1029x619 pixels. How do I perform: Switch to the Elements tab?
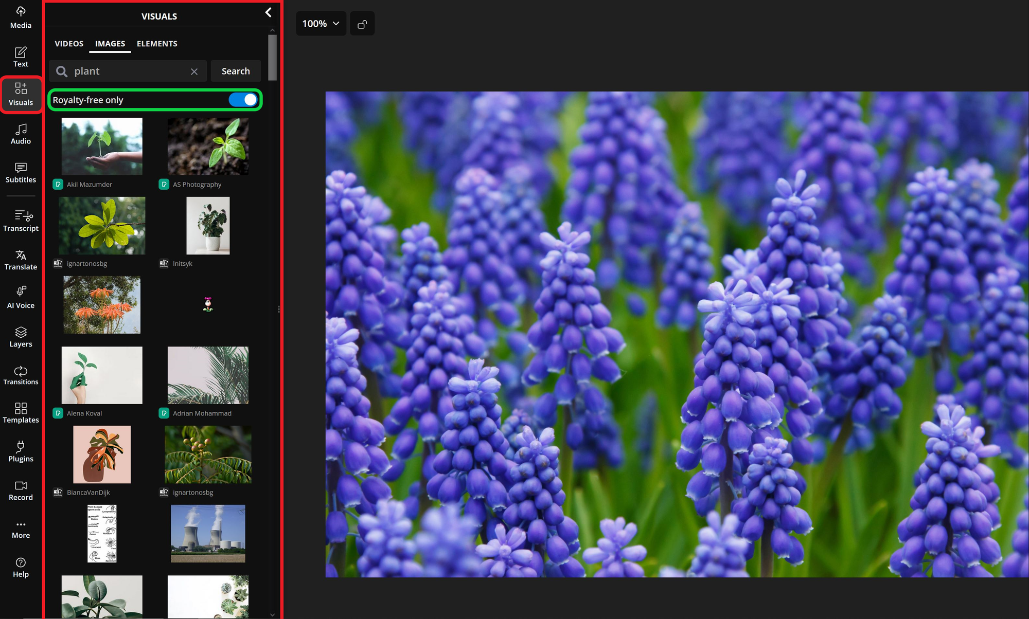157,44
